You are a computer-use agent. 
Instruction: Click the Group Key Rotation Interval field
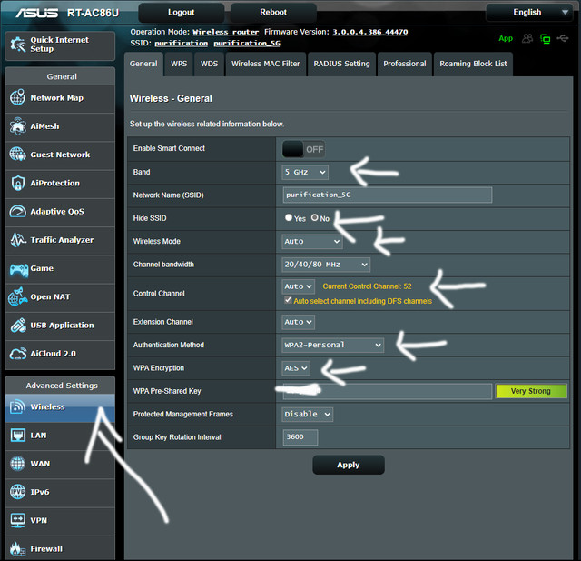(x=300, y=437)
